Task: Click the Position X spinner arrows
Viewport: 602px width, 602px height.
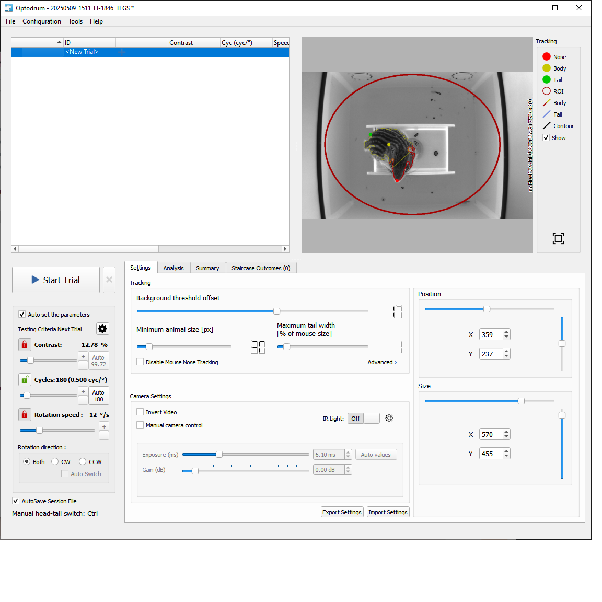Action: click(x=506, y=334)
